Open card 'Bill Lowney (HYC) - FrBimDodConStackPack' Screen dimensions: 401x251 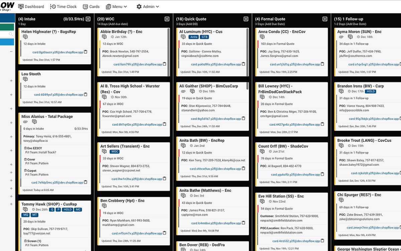point(280,89)
